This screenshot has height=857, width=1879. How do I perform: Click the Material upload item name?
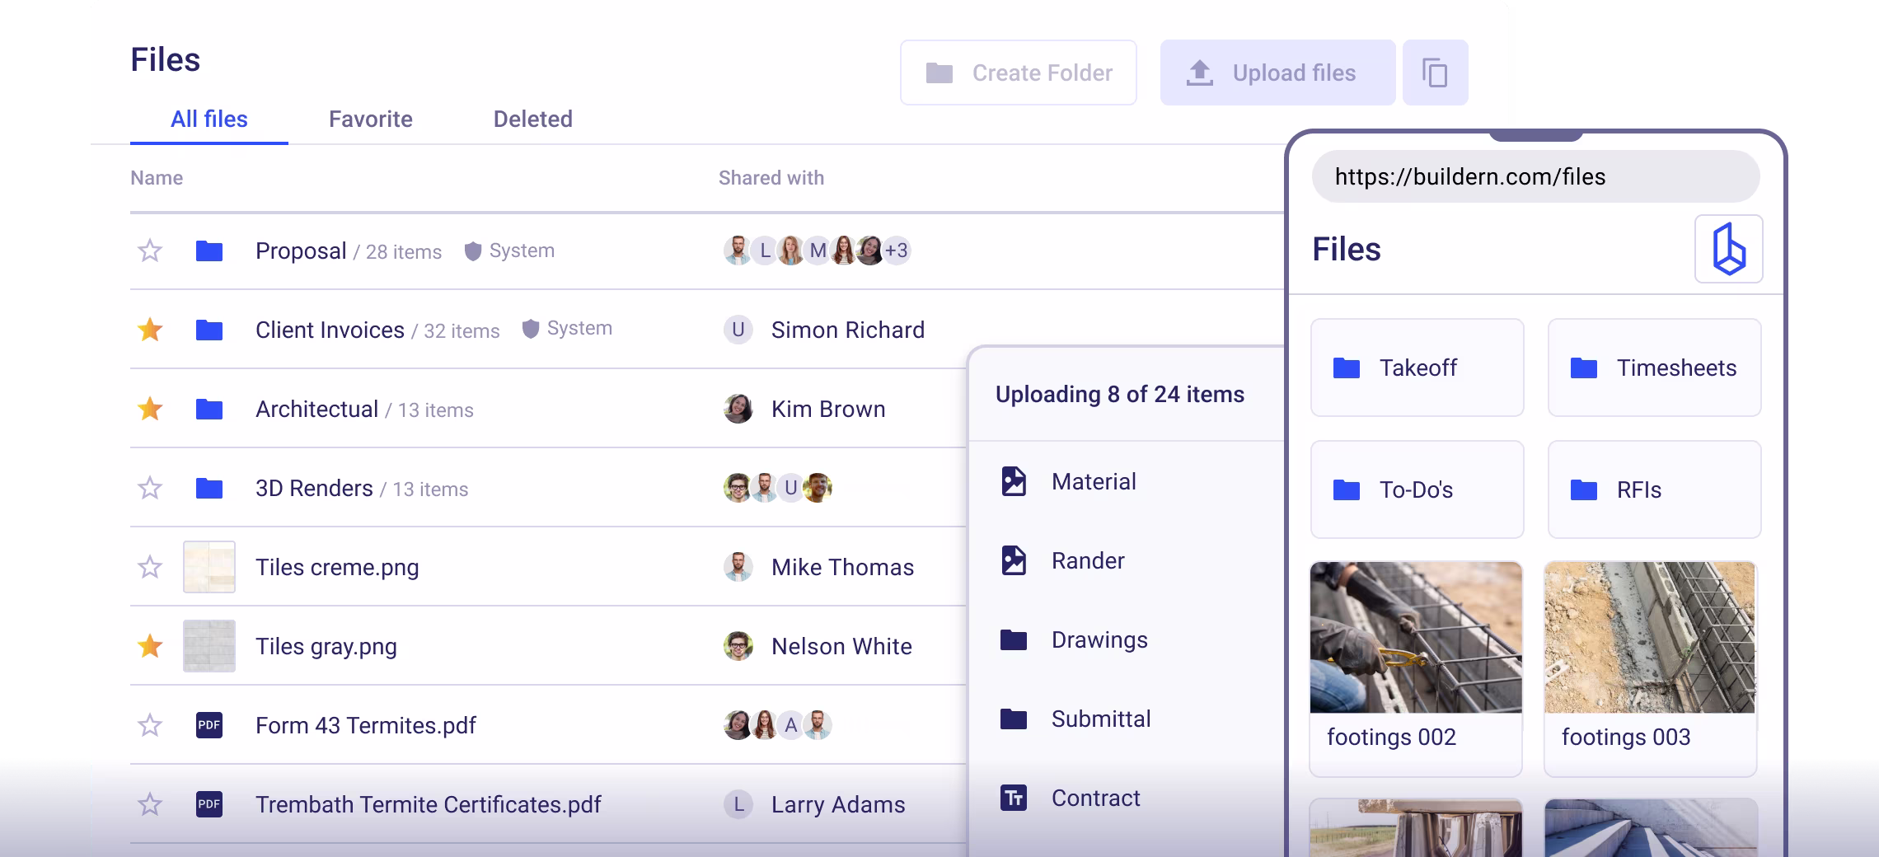[1094, 481]
